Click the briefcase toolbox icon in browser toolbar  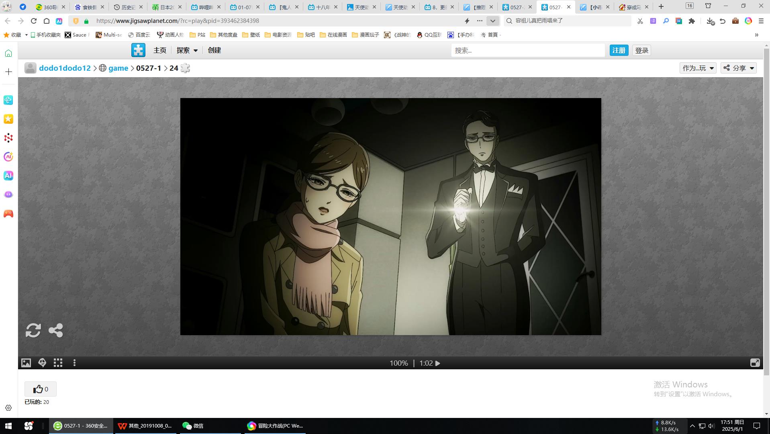click(x=735, y=21)
